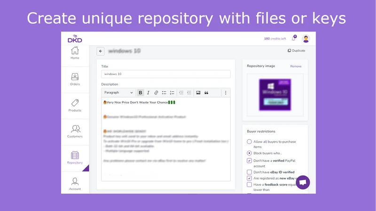Uncheck registered as new eBay user
This screenshot has width=376, height=211.
[250, 178]
